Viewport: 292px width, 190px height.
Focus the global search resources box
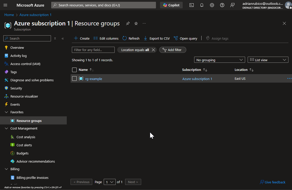[103, 5]
